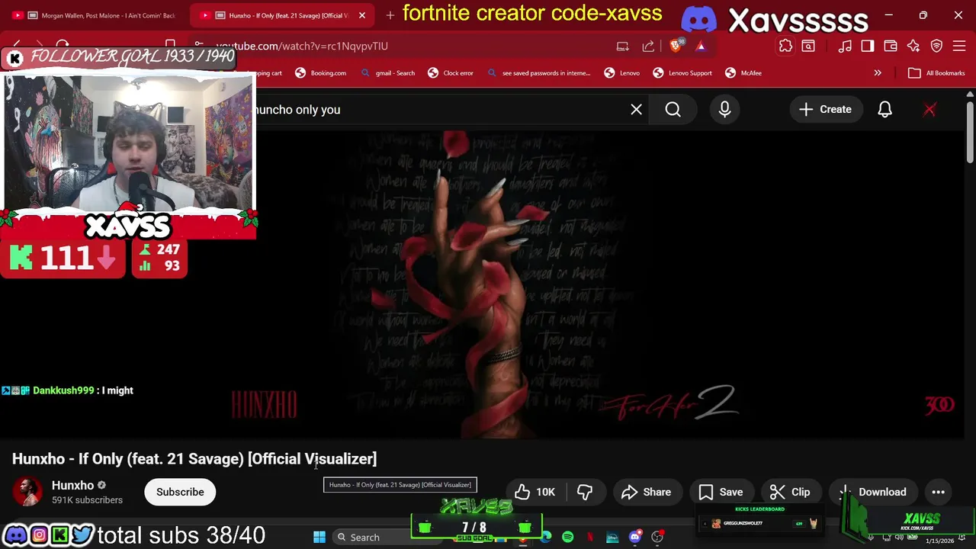Click the YouTube search magnifier button
The height and width of the screenshot is (549, 976).
[673, 110]
